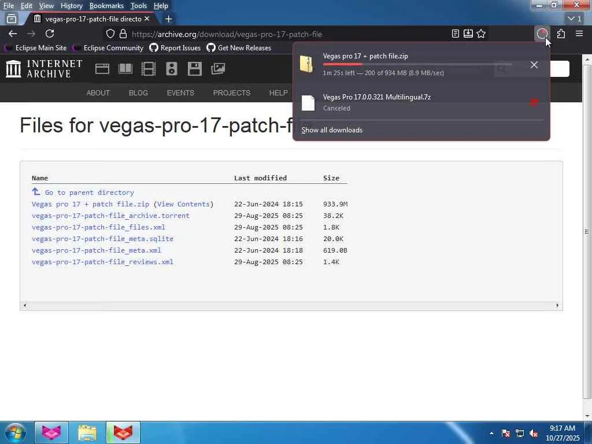The image size is (592, 444).
Task: Retry the canceled Multilingual.7z download
Action: click(534, 102)
